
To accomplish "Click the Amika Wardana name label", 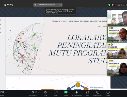I will pos(113,41).
